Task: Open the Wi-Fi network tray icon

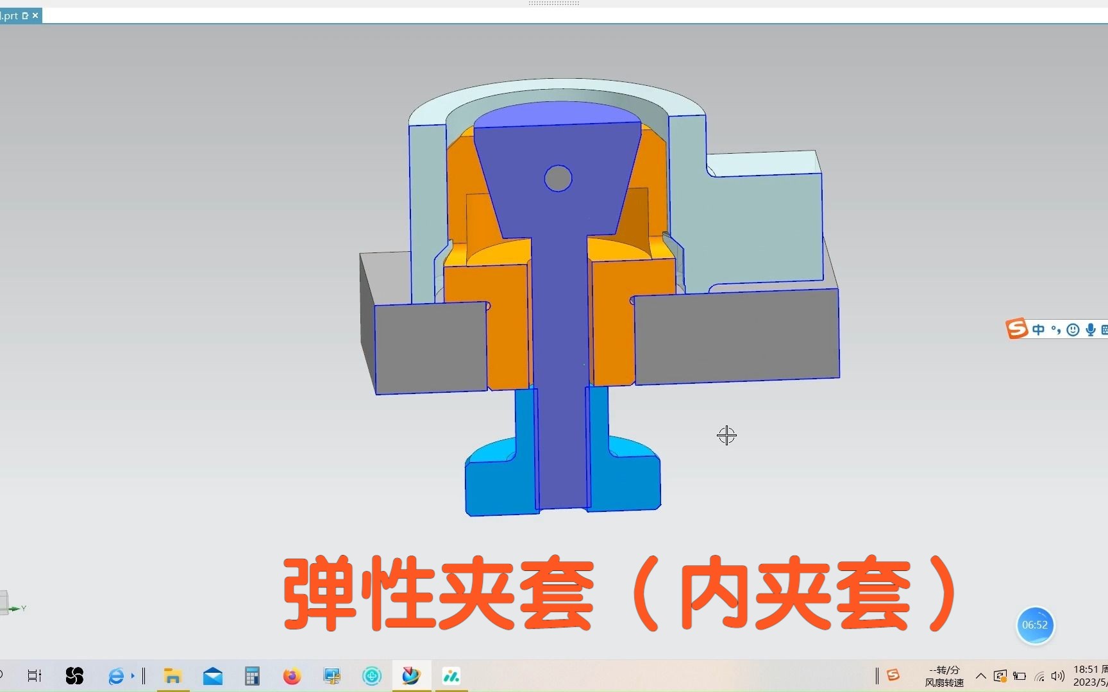Action: (x=1039, y=676)
